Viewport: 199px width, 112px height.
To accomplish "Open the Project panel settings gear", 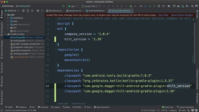I will pyautogui.click(x=38, y=11).
